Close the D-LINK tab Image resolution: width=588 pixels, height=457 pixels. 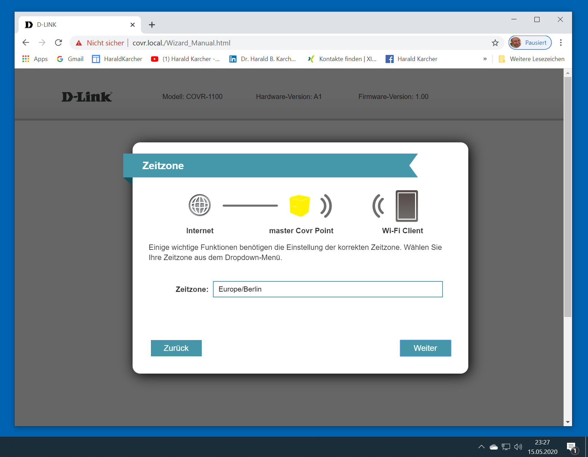click(x=133, y=25)
